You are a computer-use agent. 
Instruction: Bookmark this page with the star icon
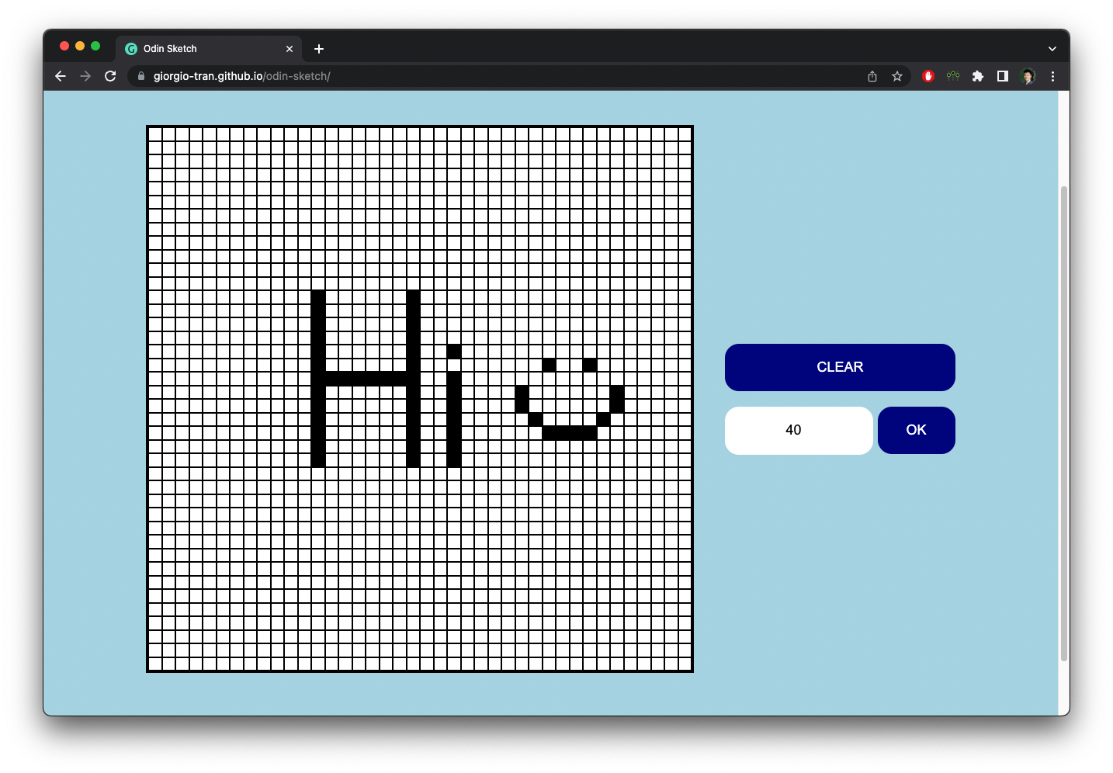pyautogui.click(x=897, y=76)
